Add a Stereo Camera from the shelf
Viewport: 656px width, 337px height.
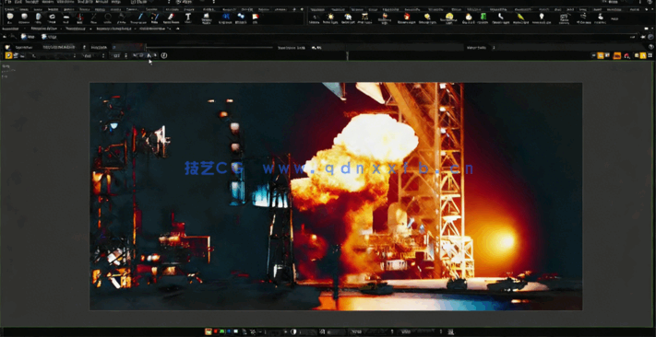(x=564, y=18)
